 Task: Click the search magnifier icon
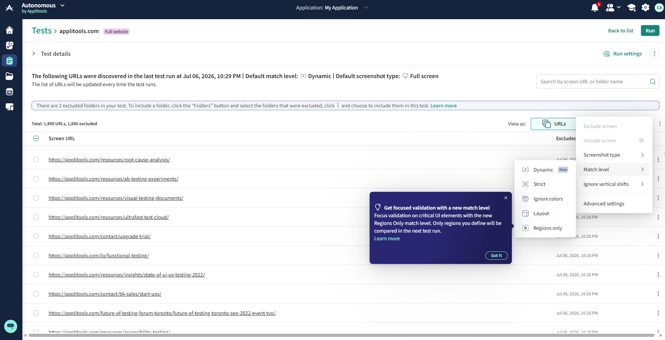(x=652, y=82)
